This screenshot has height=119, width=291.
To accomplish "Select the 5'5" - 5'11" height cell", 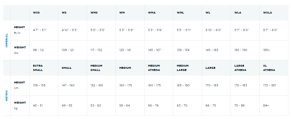I will point(184,30).
